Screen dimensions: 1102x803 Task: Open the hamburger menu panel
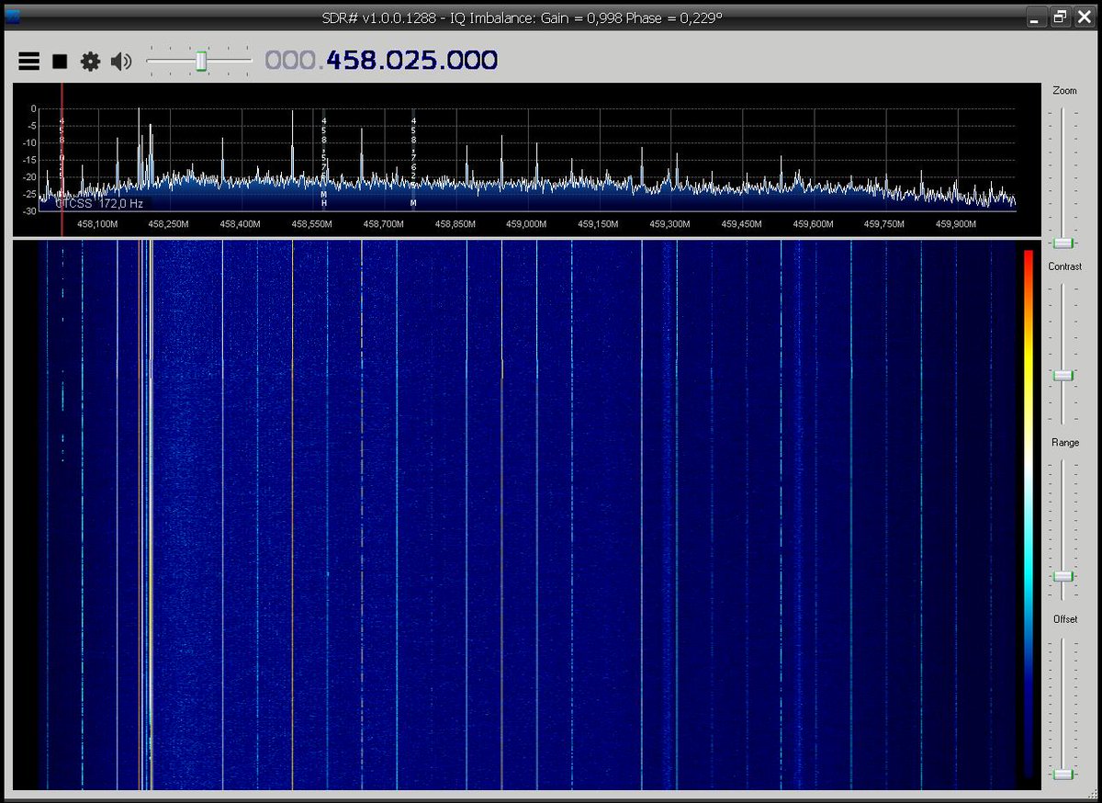click(x=28, y=61)
